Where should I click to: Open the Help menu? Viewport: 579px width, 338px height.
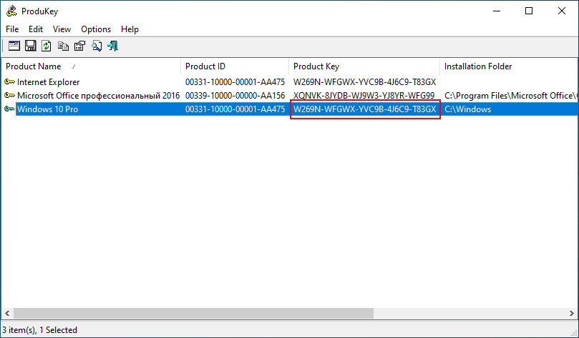pos(130,29)
